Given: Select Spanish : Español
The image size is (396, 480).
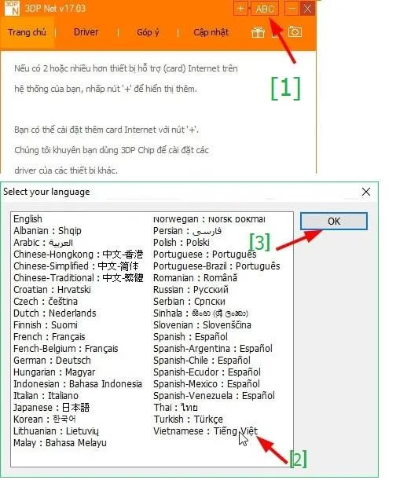Looking at the screenshot, I should [x=190, y=337].
